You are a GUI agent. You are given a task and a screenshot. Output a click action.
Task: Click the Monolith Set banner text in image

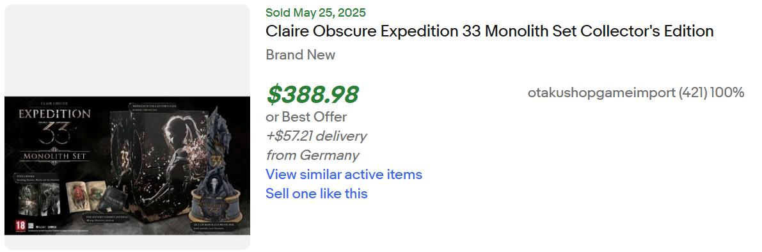coord(54,156)
